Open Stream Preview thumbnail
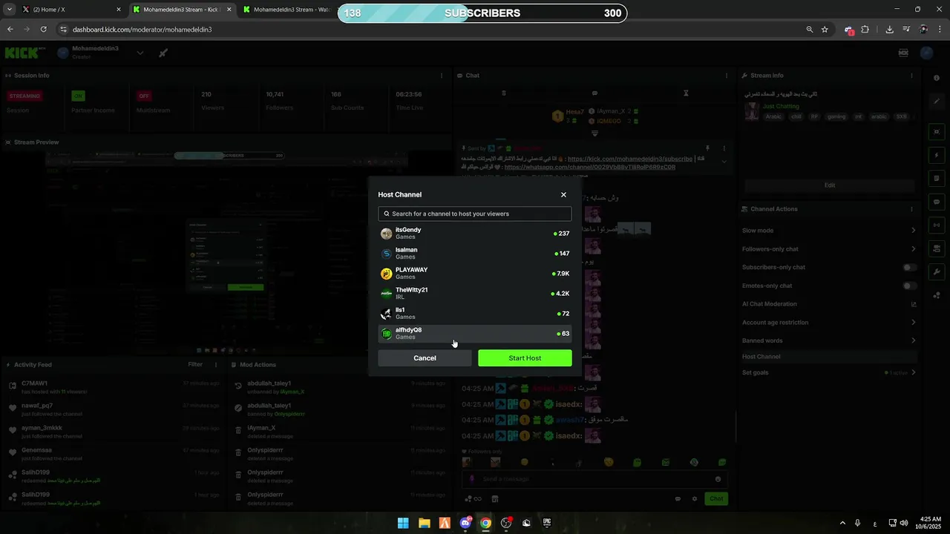This screenshot has width=950, height=534. tap(227, 252)
